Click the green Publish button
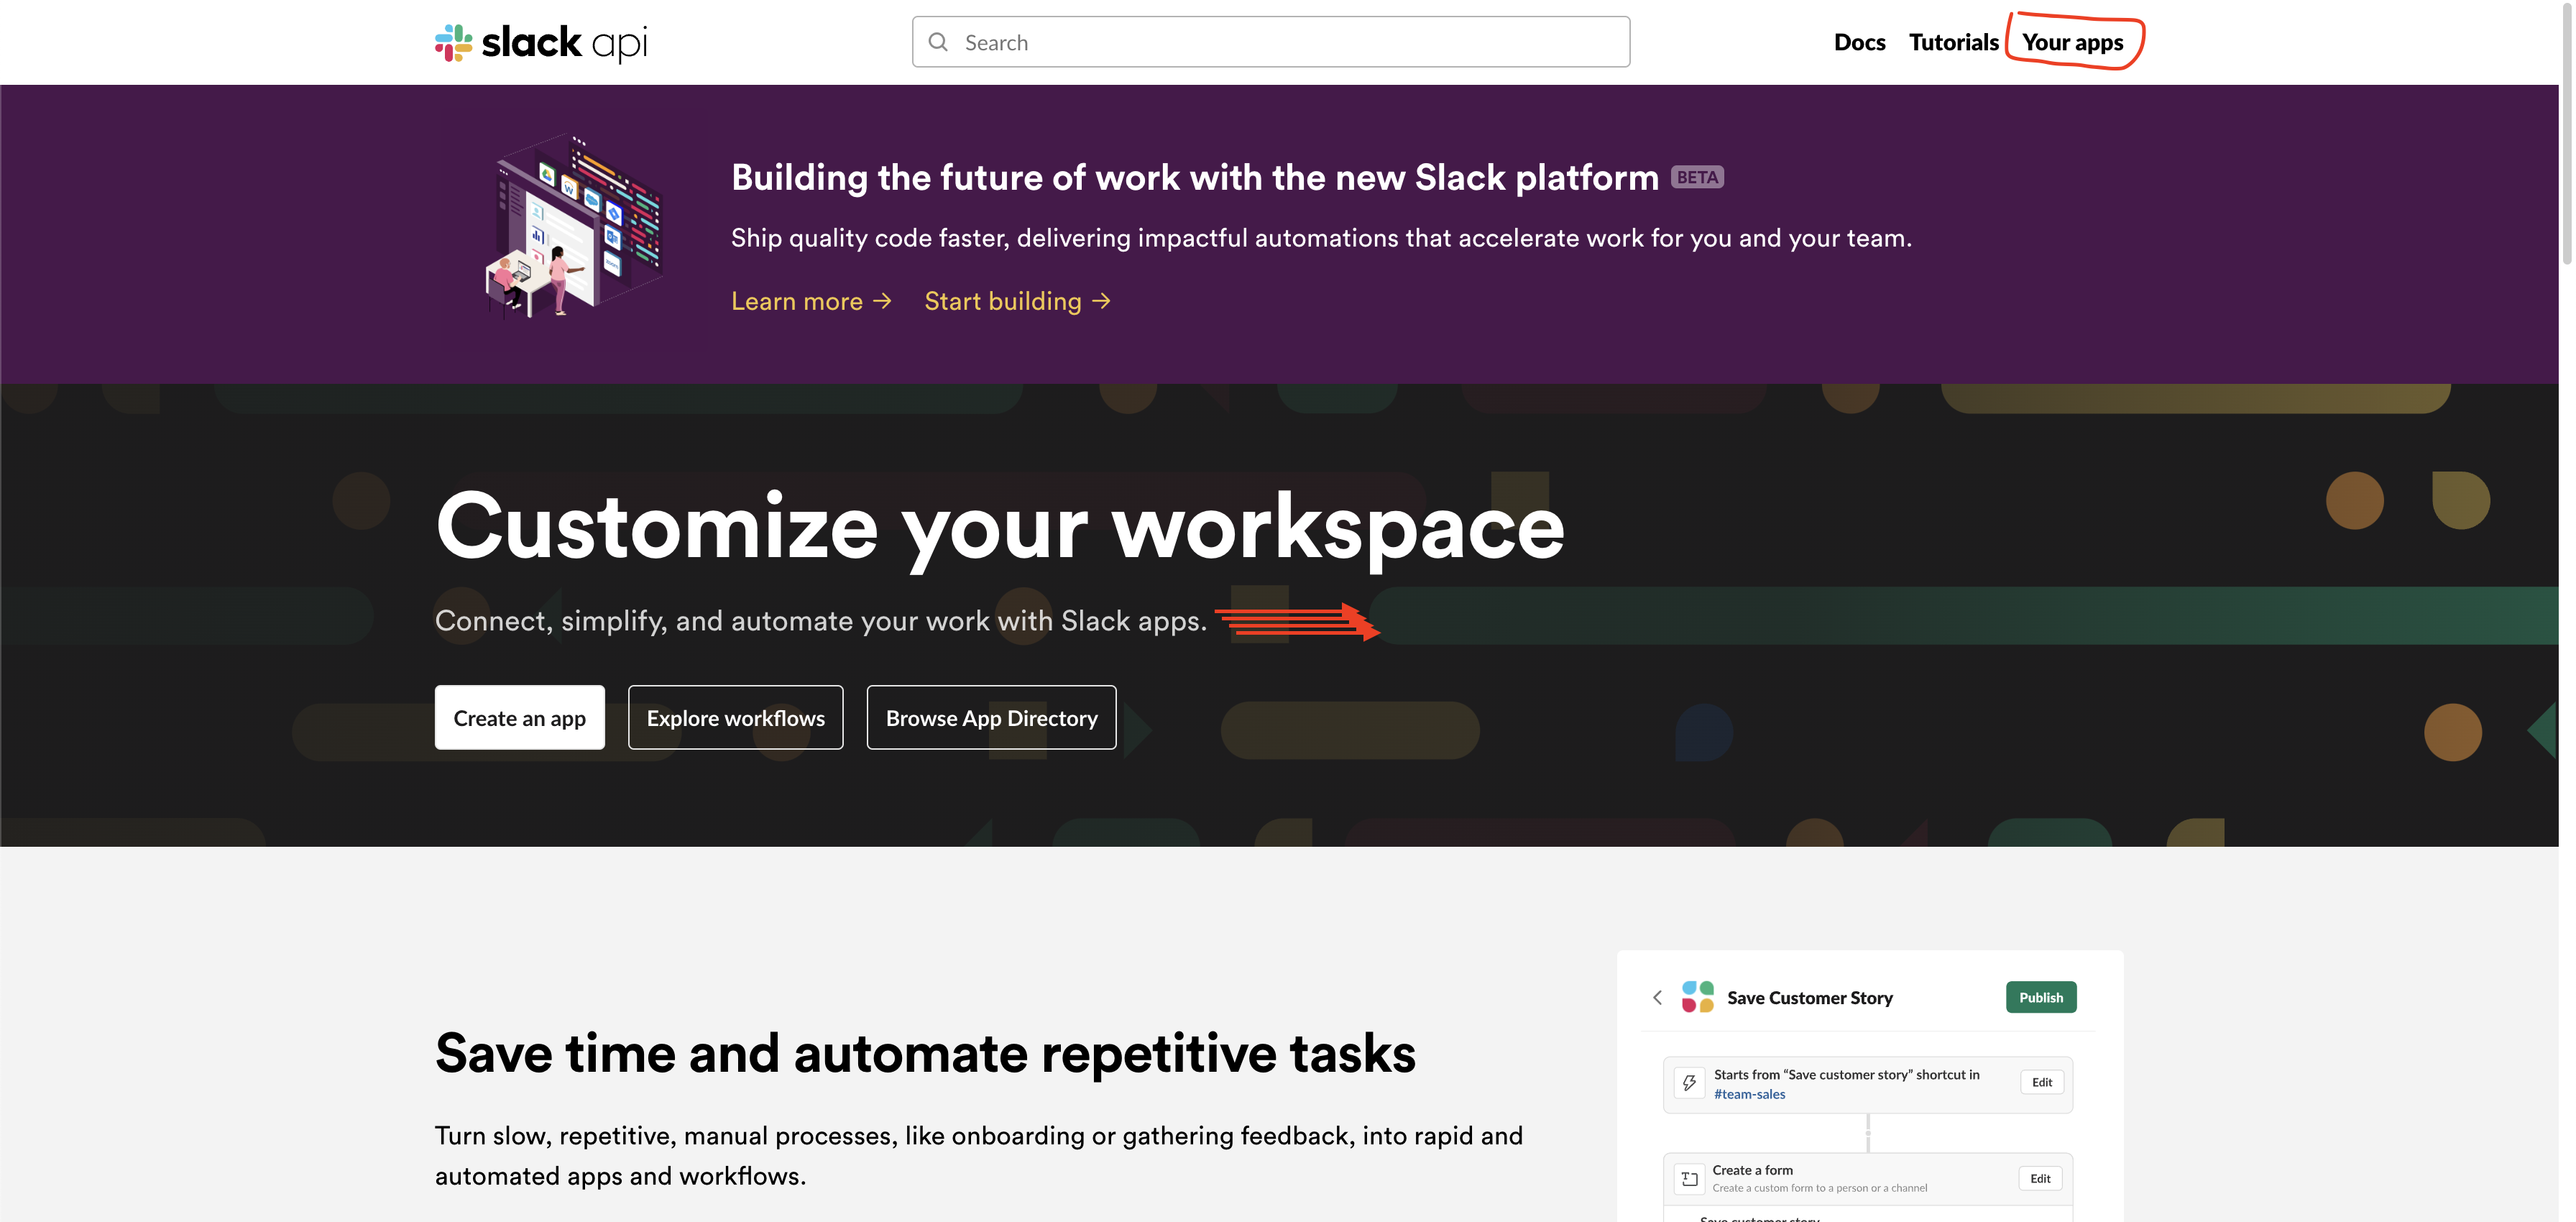 (2041, 997)
